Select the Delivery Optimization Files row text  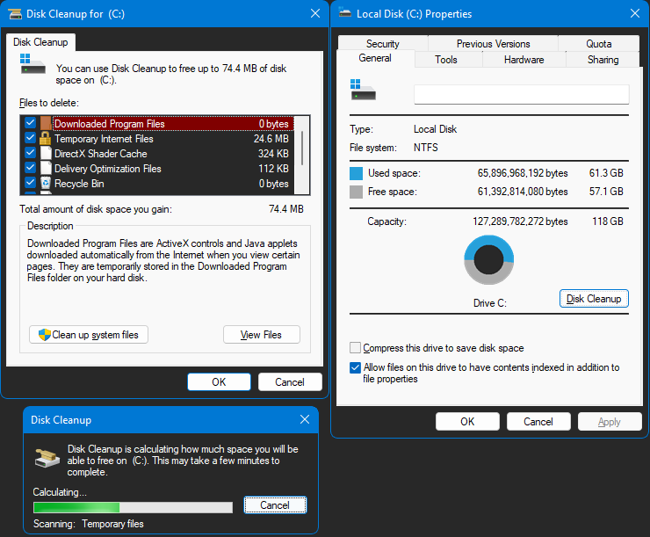point(108,169)
